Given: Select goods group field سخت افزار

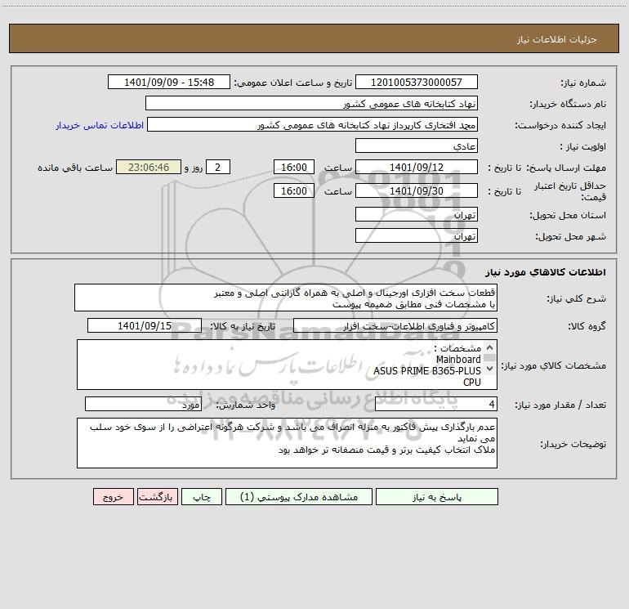Looking at the screenshot, I should (395, 325).
